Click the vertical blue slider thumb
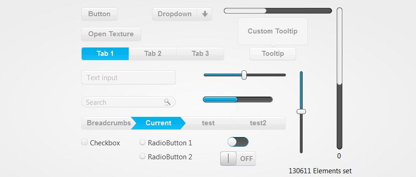Screen dimensions: 416x177 (x=301, y=111)
